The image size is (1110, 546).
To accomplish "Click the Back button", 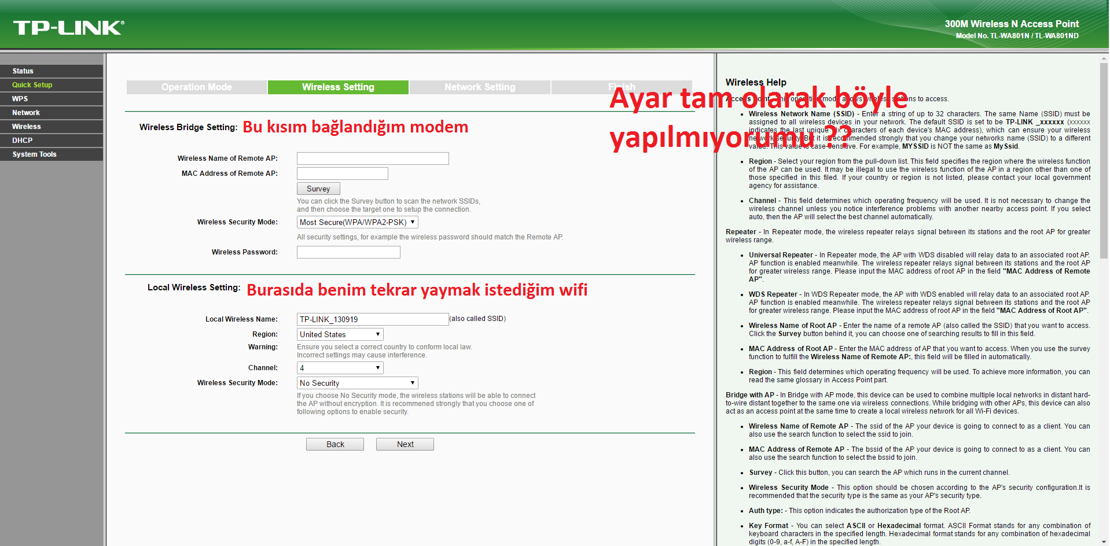I will pos(335,444).
